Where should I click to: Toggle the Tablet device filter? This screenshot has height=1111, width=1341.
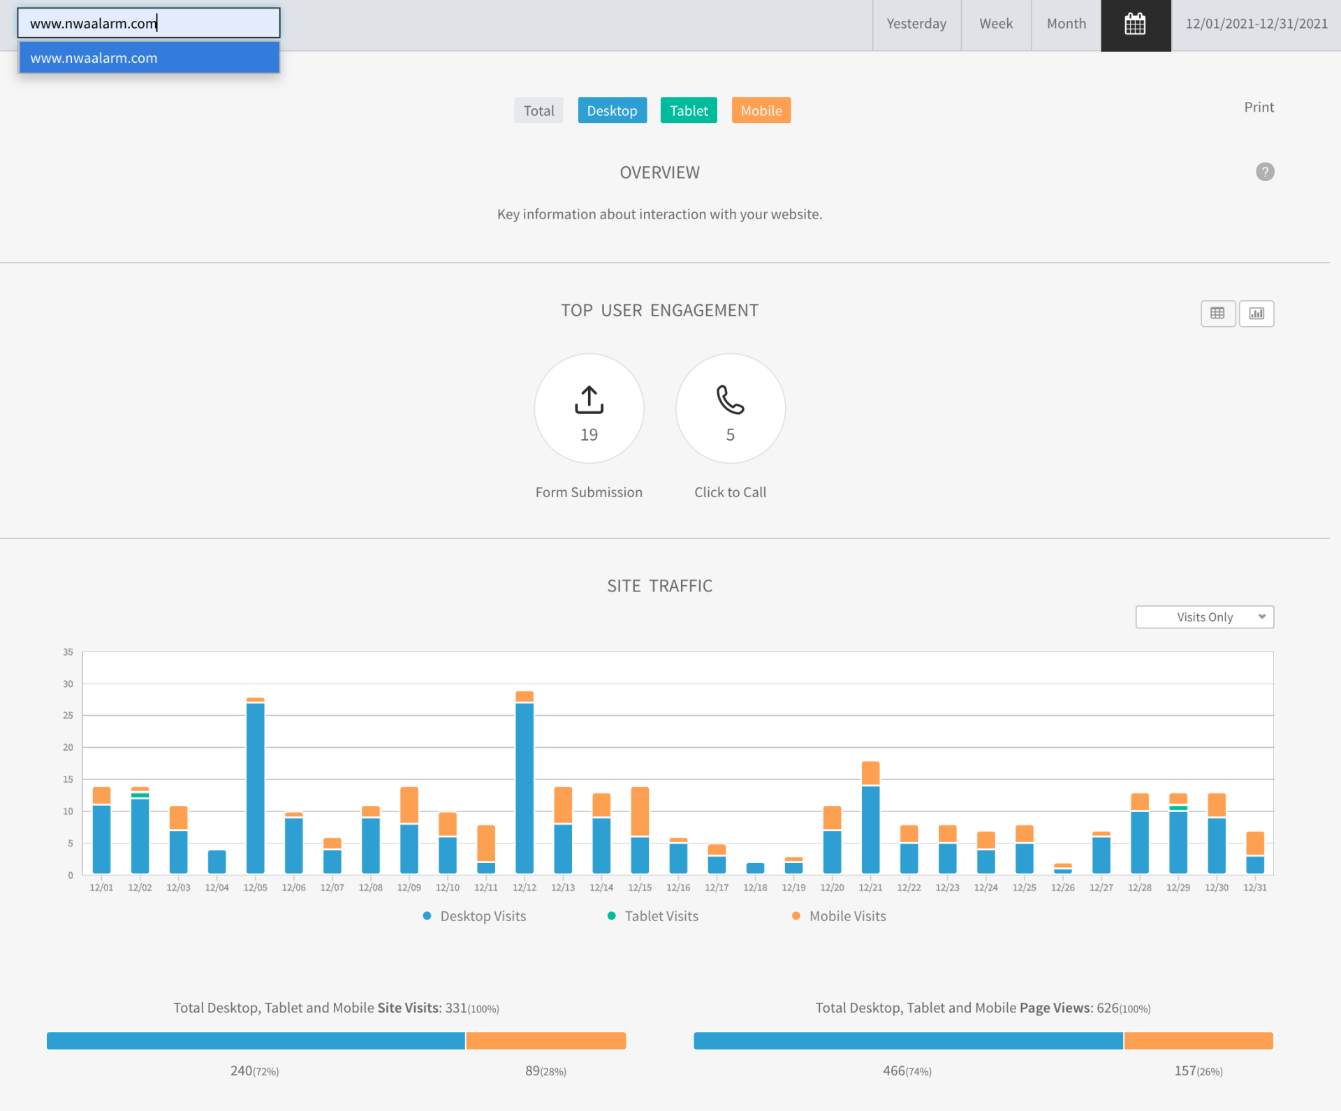click(689, 110)
